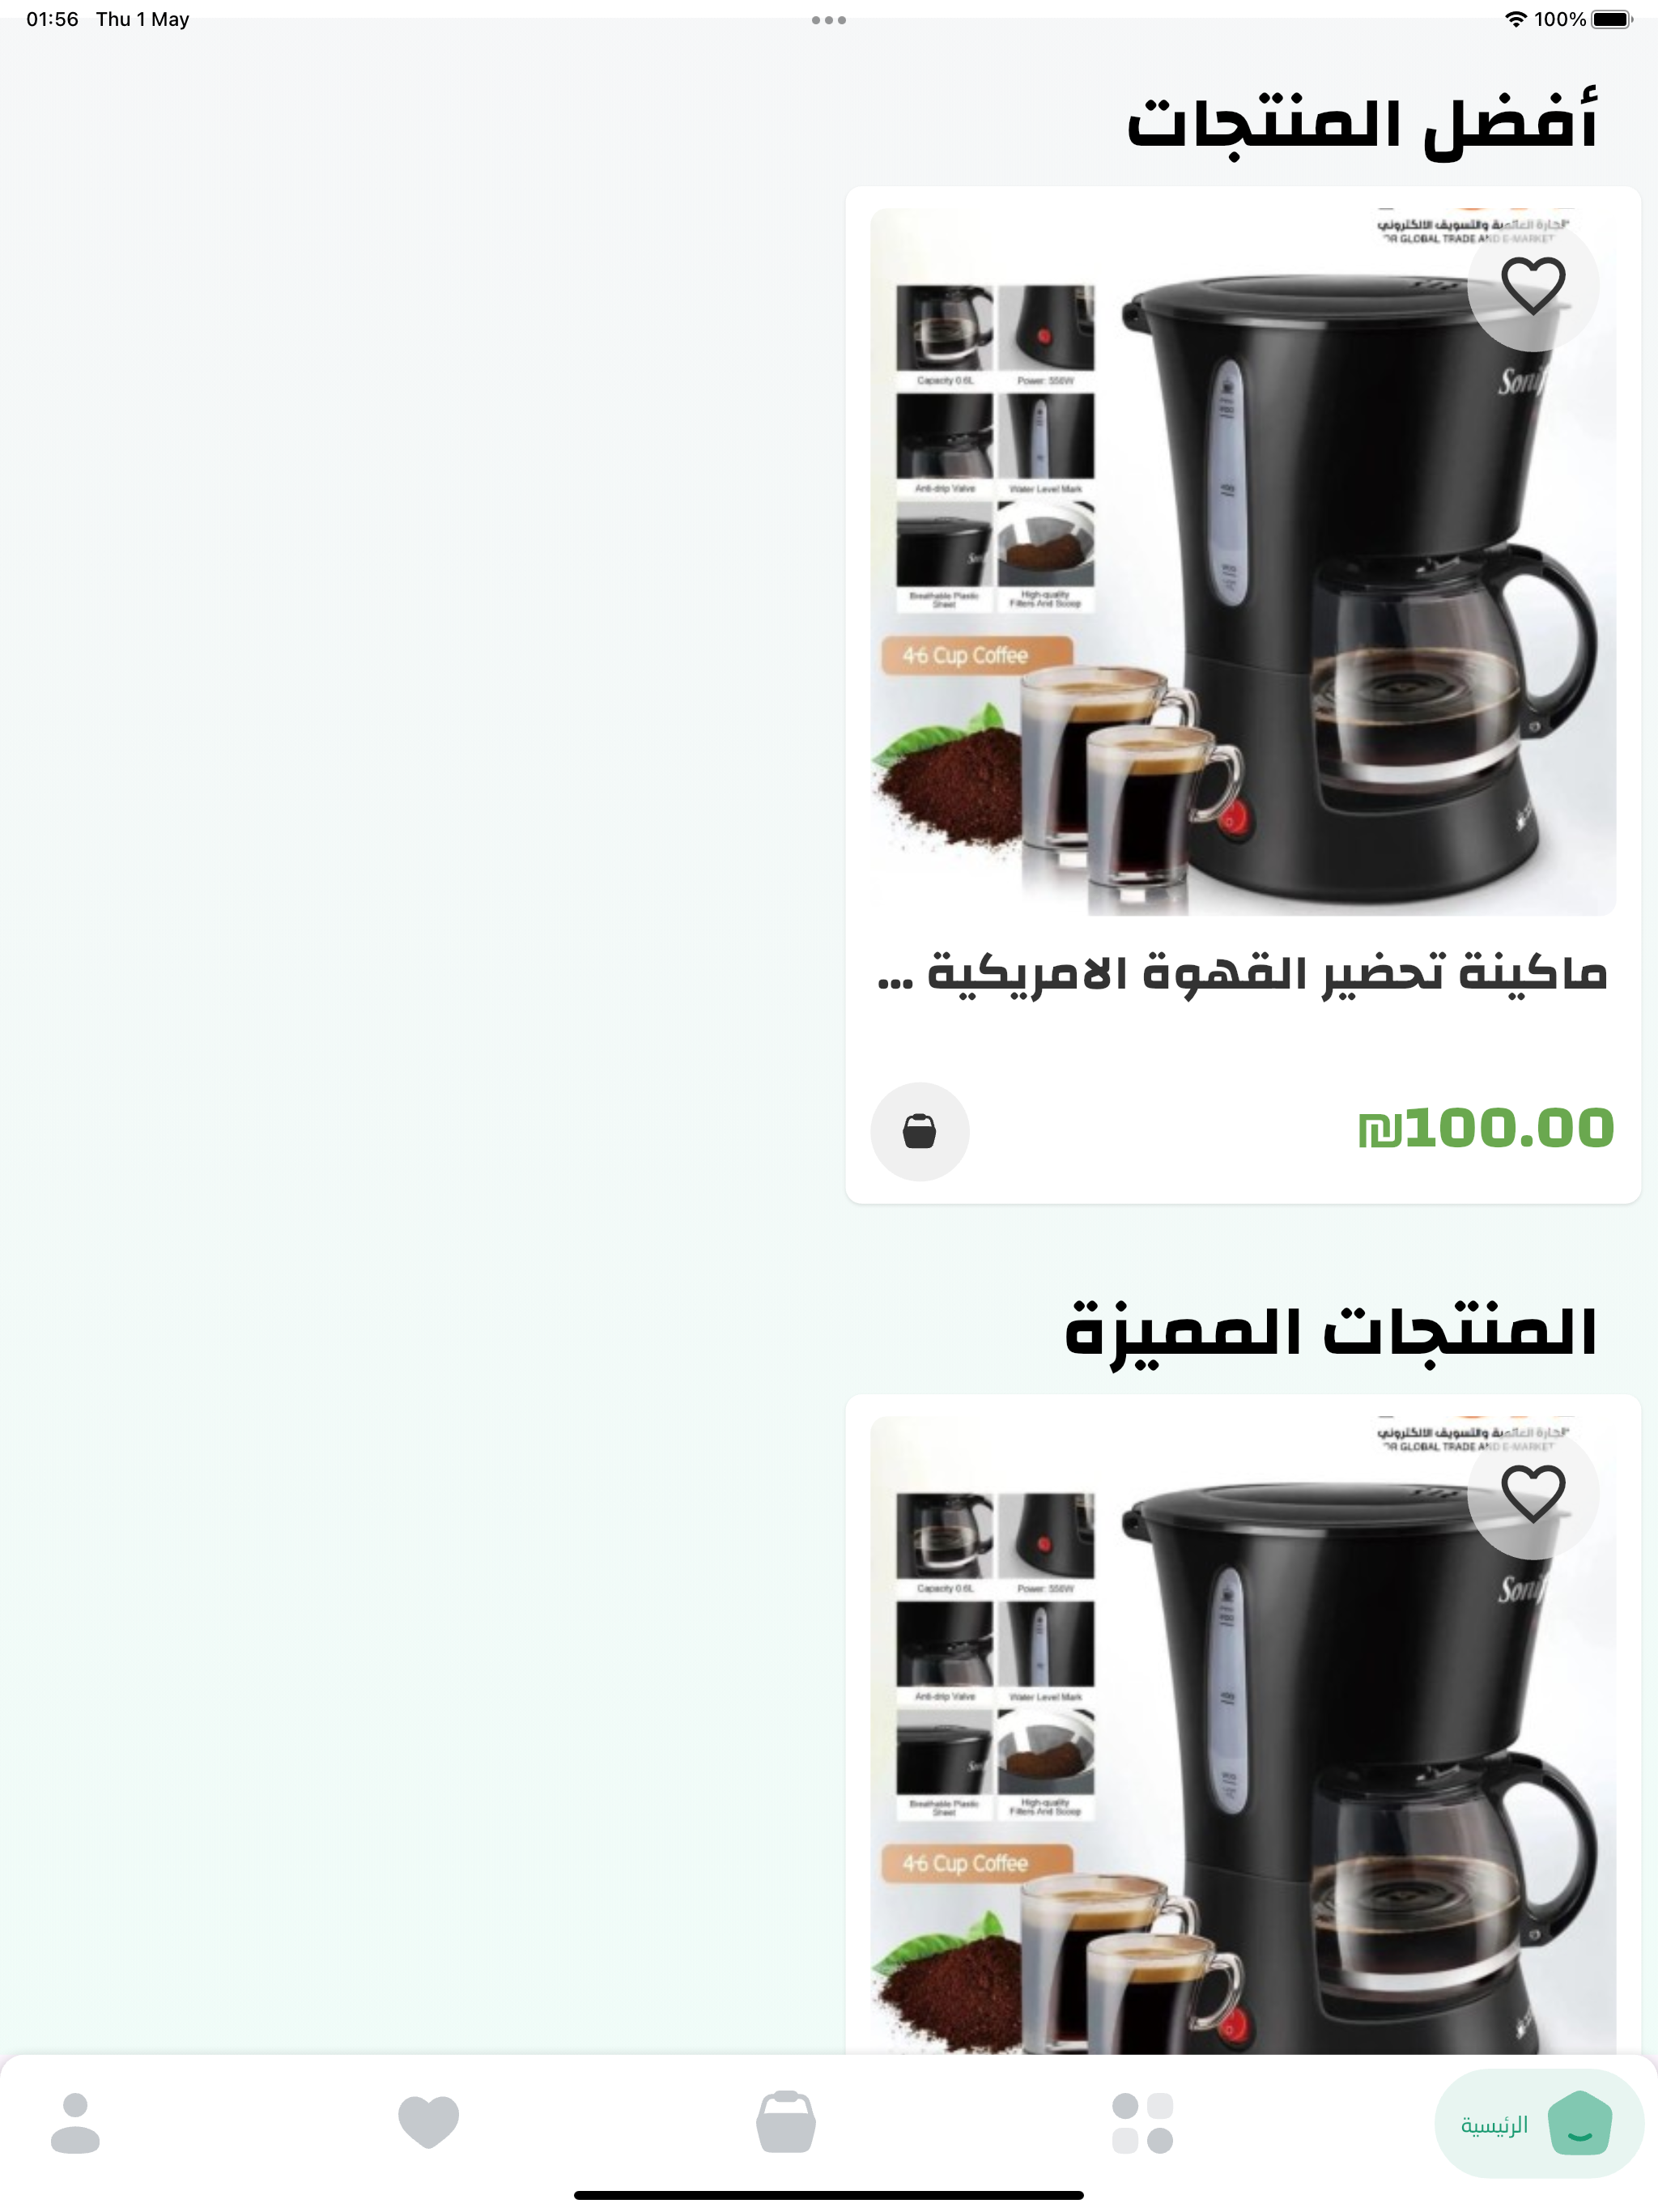
Task: Go to الرئيسية home tab
Action: (1538, 2124)
